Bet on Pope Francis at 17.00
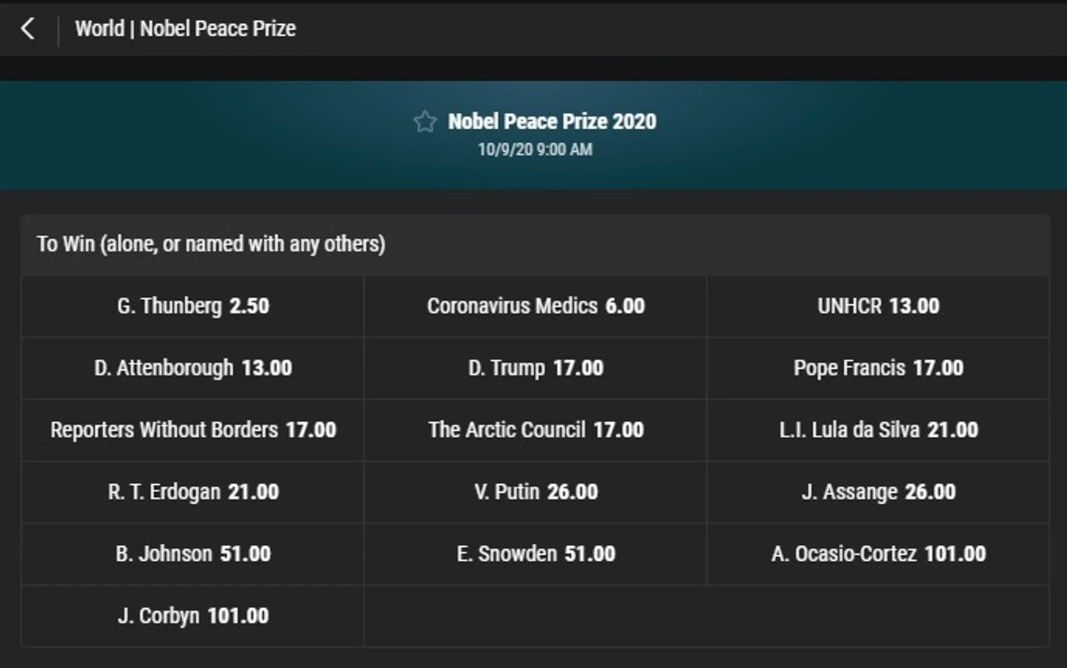The height and width of the screenshot is (668, 1067). click(x=878, y=368)
